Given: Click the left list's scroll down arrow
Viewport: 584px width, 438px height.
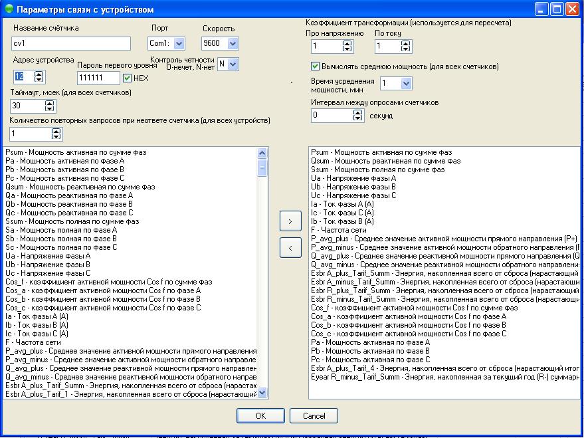Looking at the screenshot, I should click(x=262, y=393).
